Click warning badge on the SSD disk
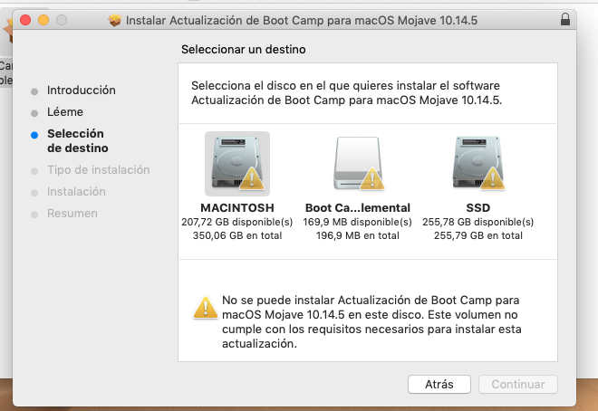 [x=495, y=180]
